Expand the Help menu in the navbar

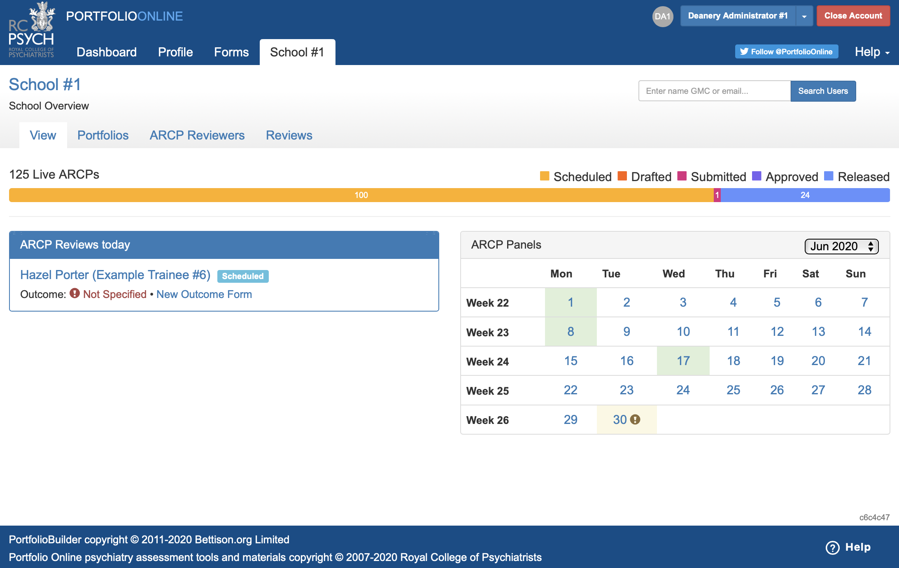tap(872, 52)
